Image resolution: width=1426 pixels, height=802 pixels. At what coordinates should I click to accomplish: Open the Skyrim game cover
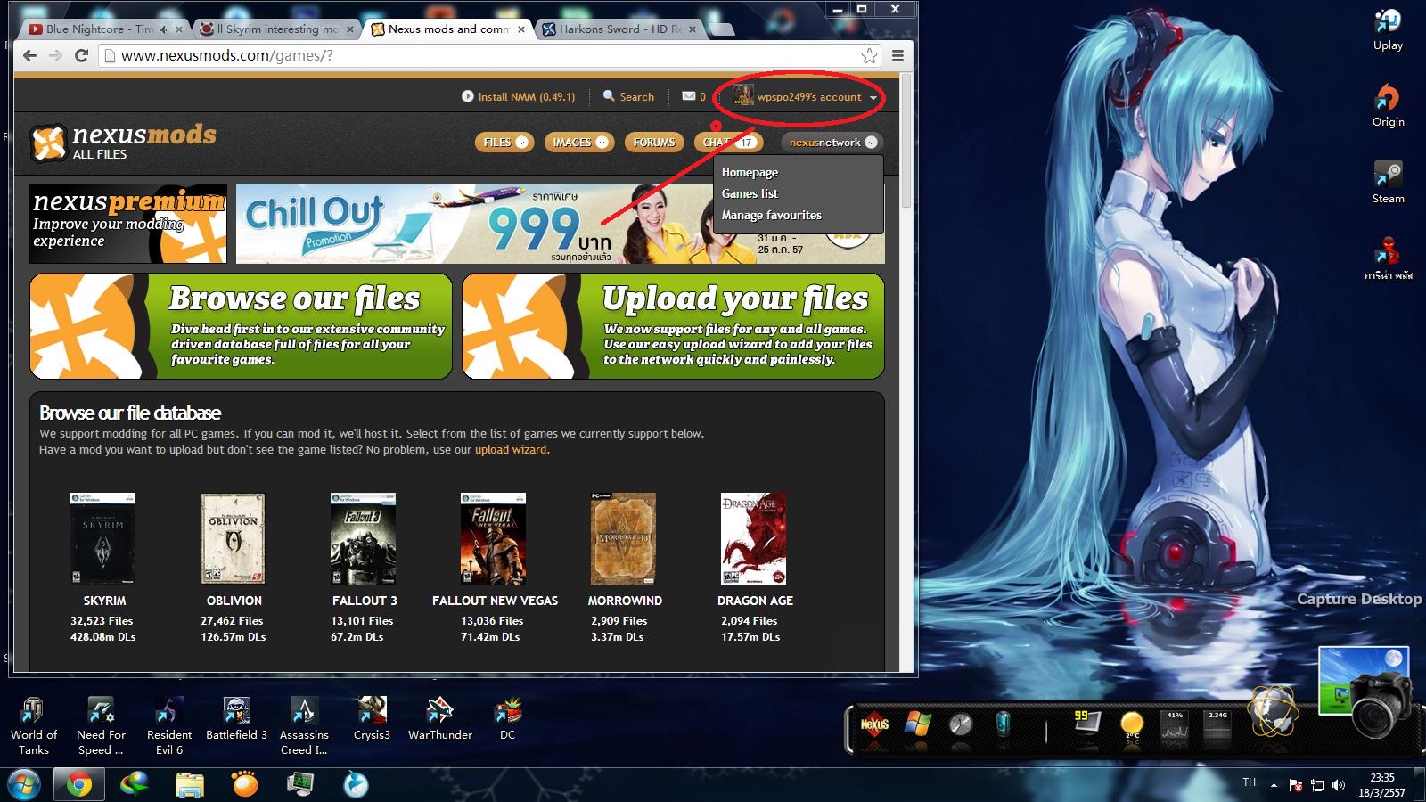pos(103,538)
